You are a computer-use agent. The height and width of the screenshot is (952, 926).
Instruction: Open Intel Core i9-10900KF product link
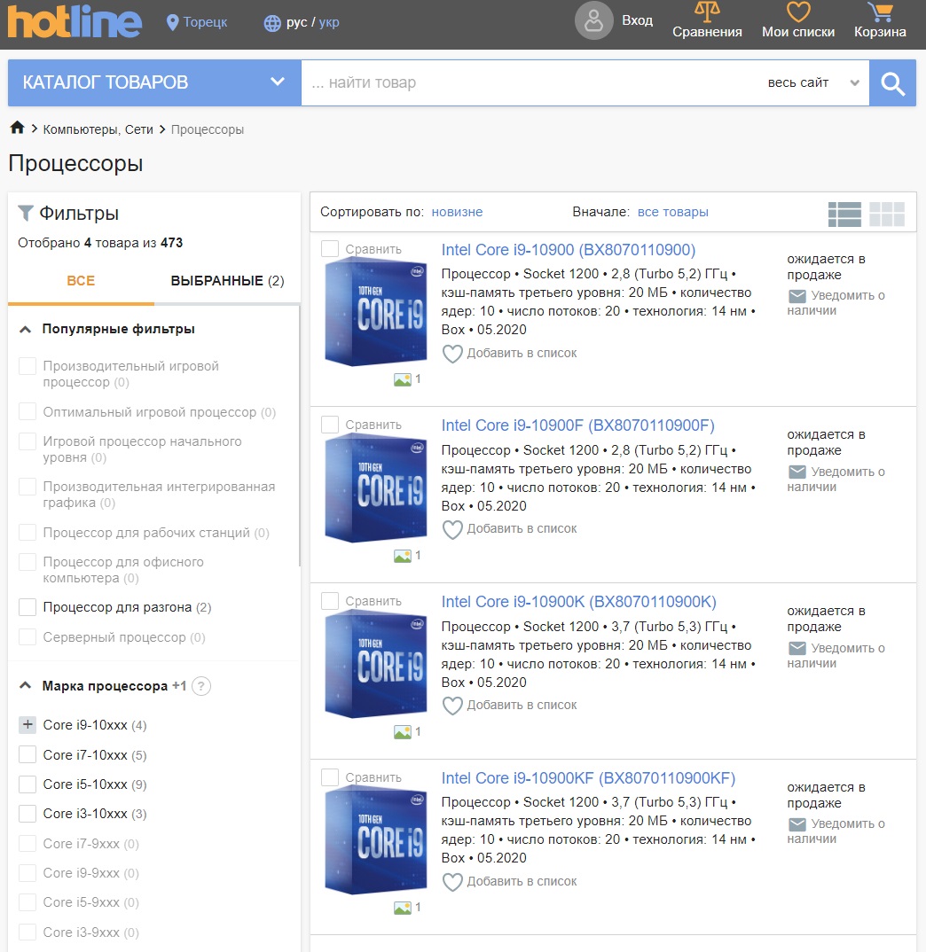pyautogui.click(x=588, y=777)
